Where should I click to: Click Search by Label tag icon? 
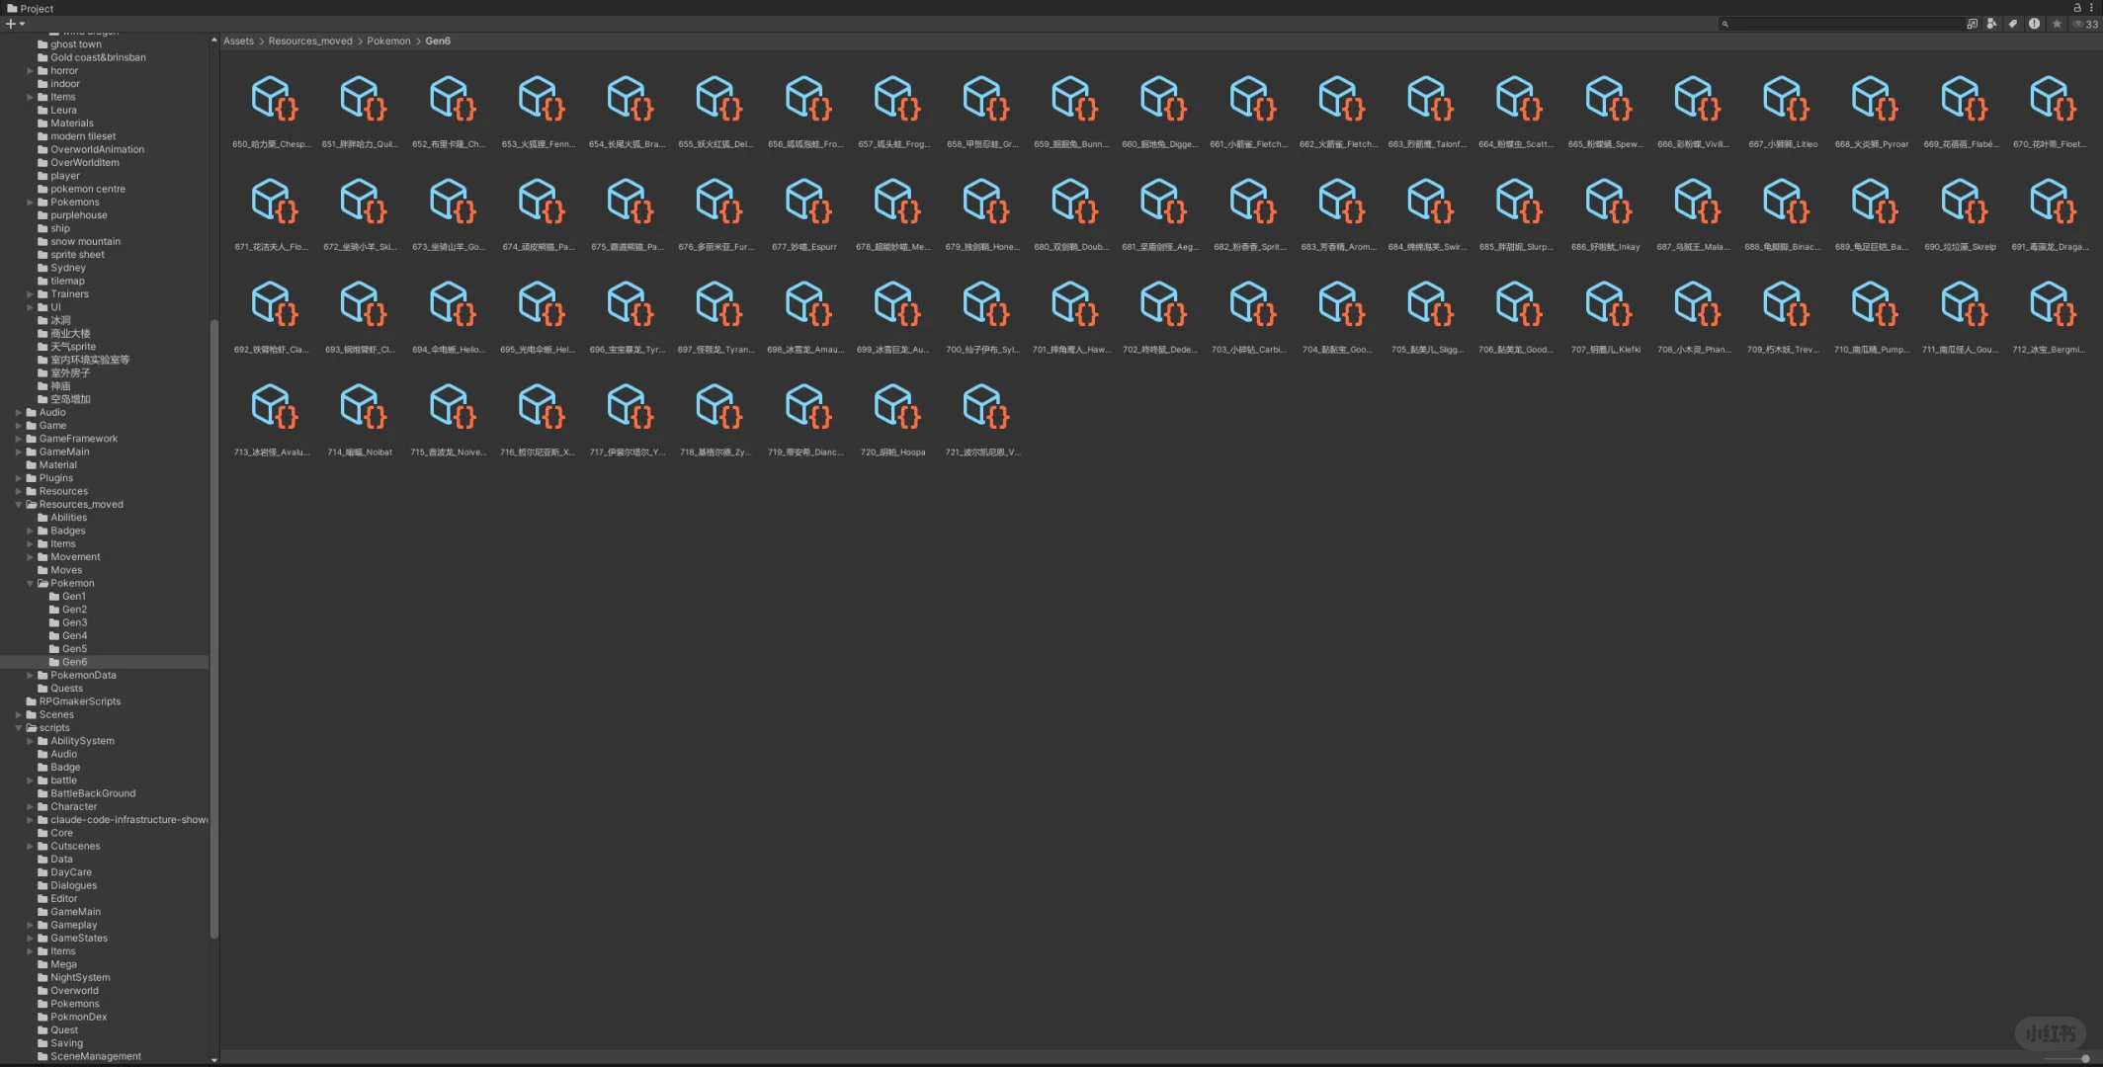[x=2013, y=24]
